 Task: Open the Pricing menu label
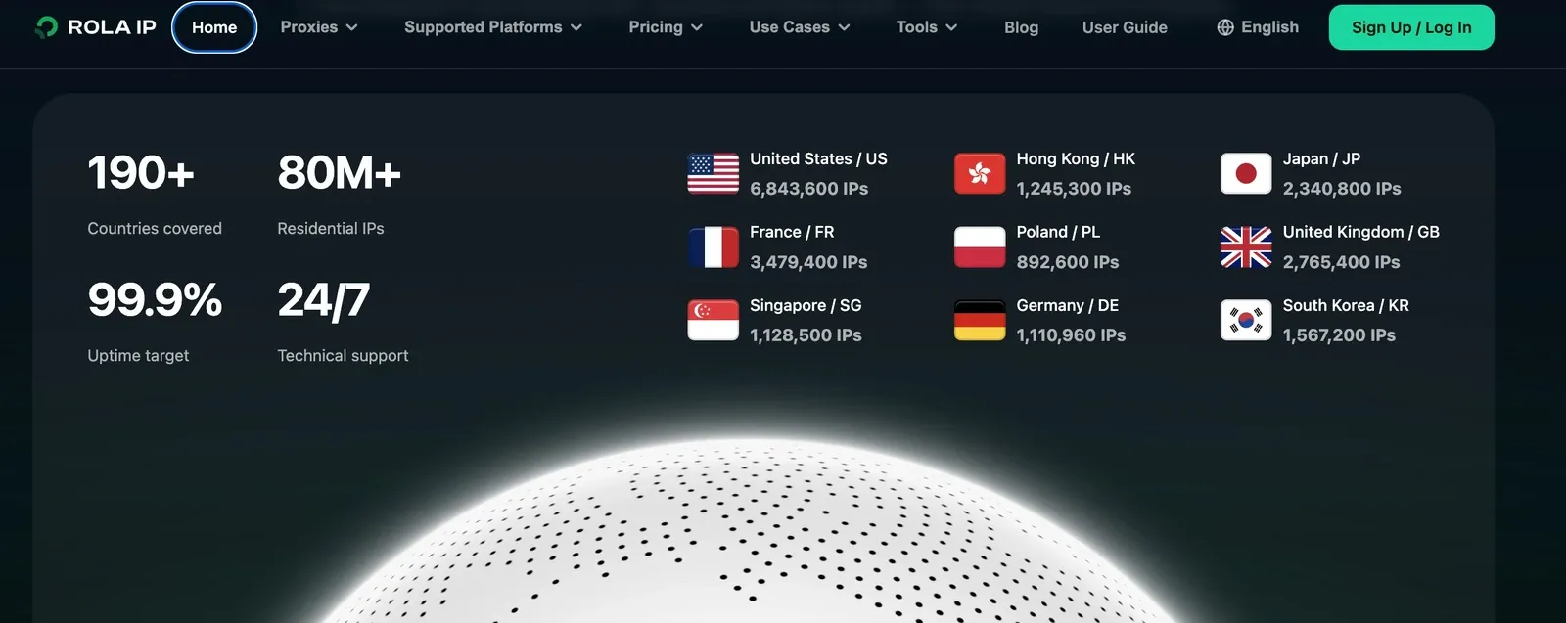656,27
